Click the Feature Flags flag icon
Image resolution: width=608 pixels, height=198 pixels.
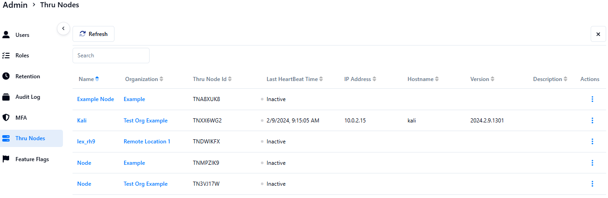pos(6,159)
